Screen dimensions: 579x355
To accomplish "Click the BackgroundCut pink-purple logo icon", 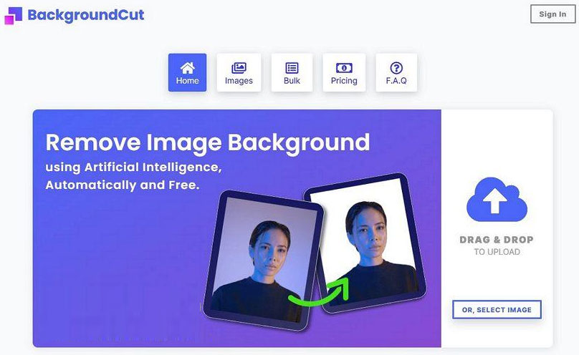I will coord(14,16).
